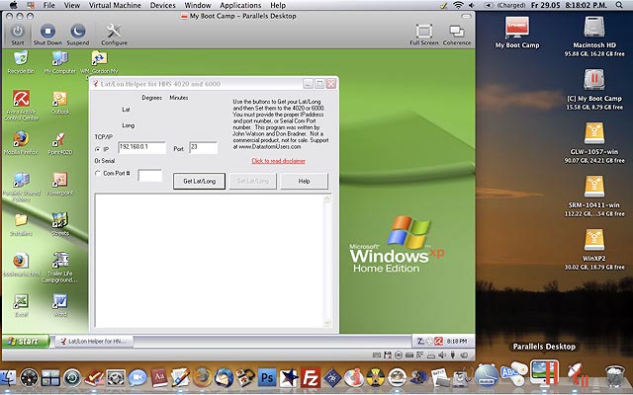Click the volume icon in menu bar
Viewport: 633px width, 395px height.
[x=471, y=5]
